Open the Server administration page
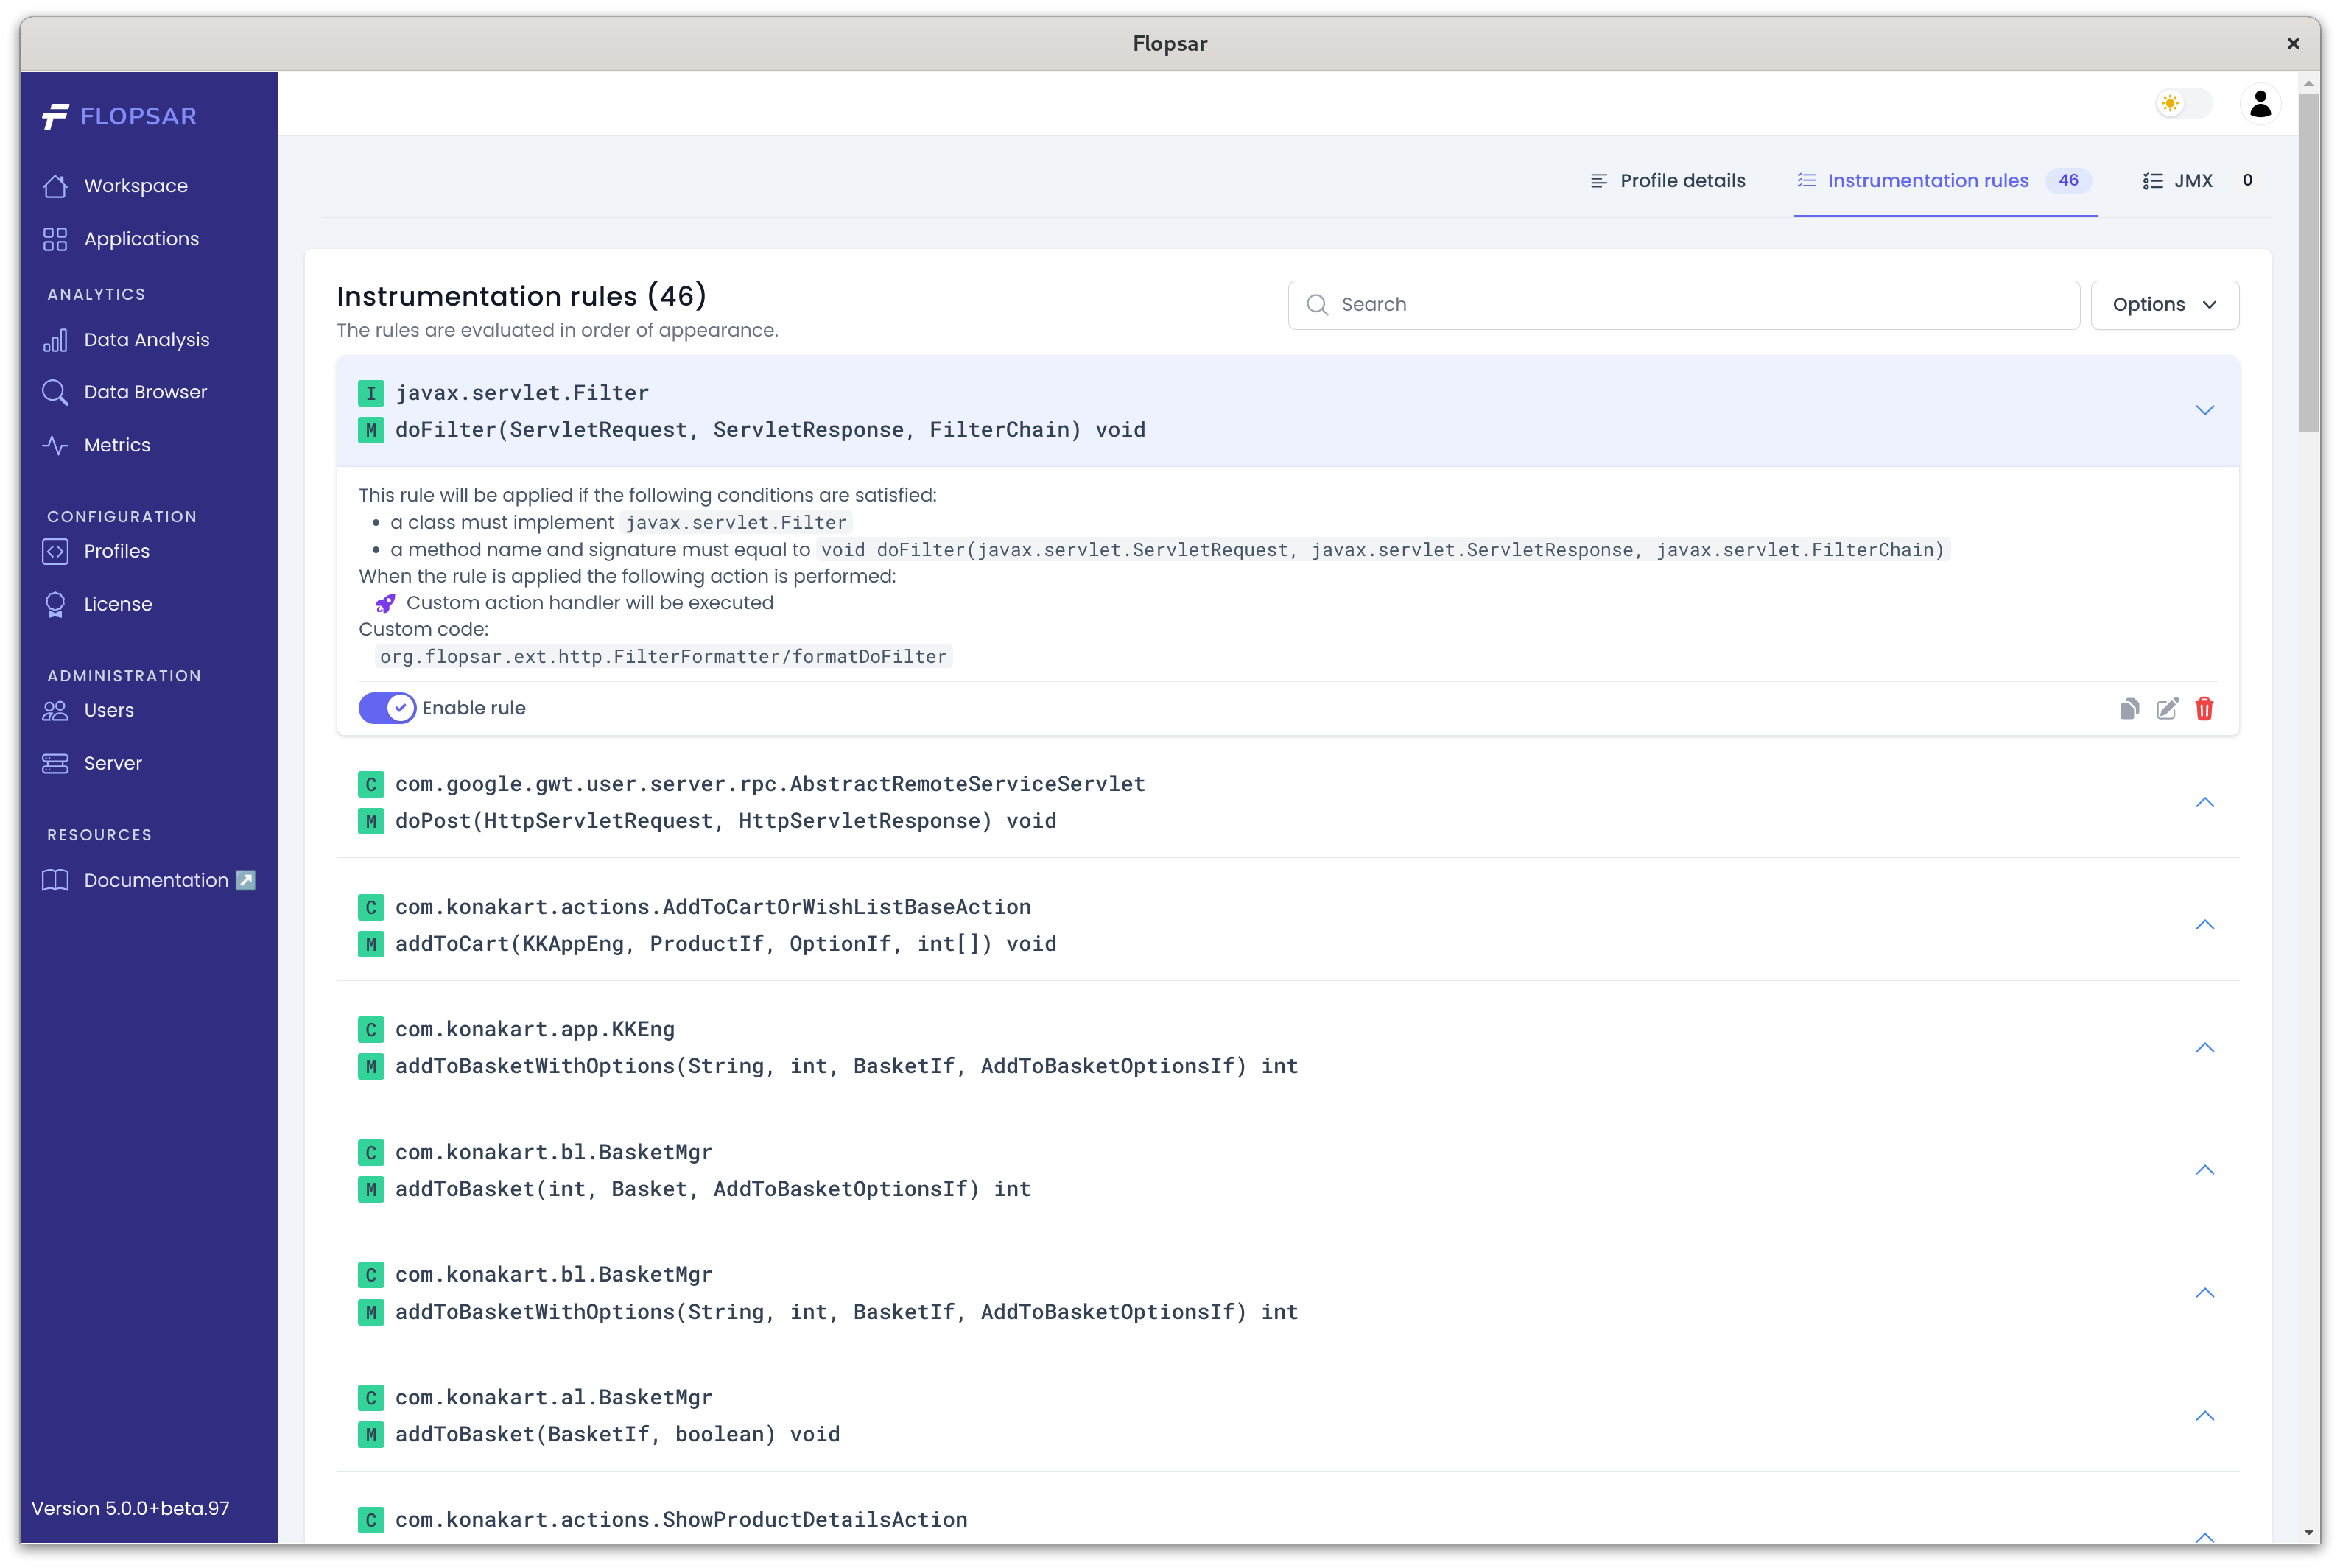This screenshot has width=2340, height=1568. click(112, 763)
